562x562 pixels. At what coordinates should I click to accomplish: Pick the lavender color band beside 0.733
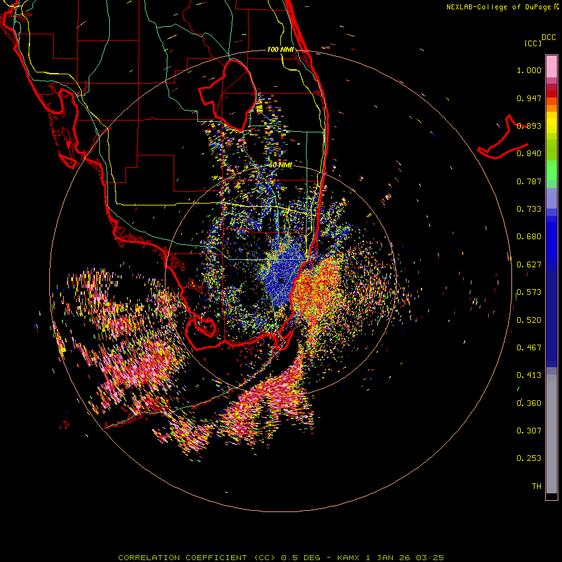click(x=551, y=199)
